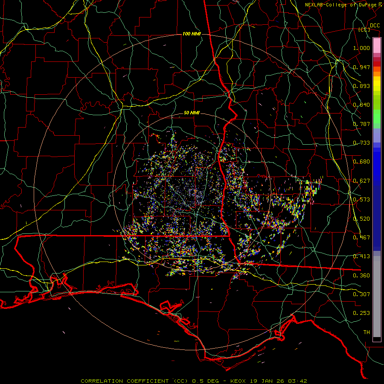
Task: Click the 50 NMI range ring label
Action: 192,113
